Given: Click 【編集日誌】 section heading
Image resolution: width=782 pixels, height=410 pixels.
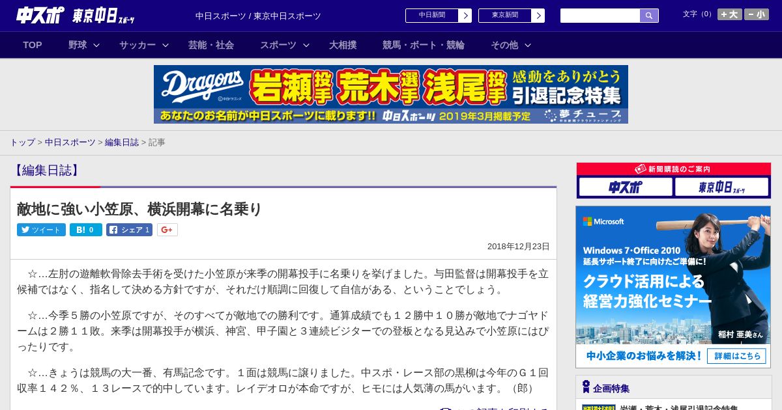Looking at the screenshot, I should (x=46, y=171).
